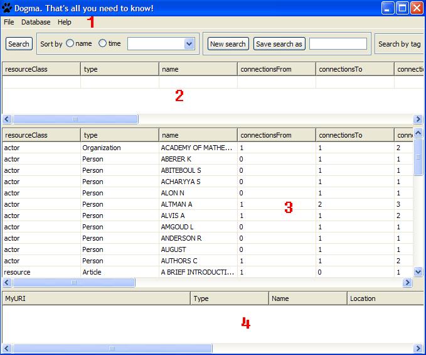
Task: Click bottom panel horizontal scrollbar thumb
Action: tap(112, 349)
